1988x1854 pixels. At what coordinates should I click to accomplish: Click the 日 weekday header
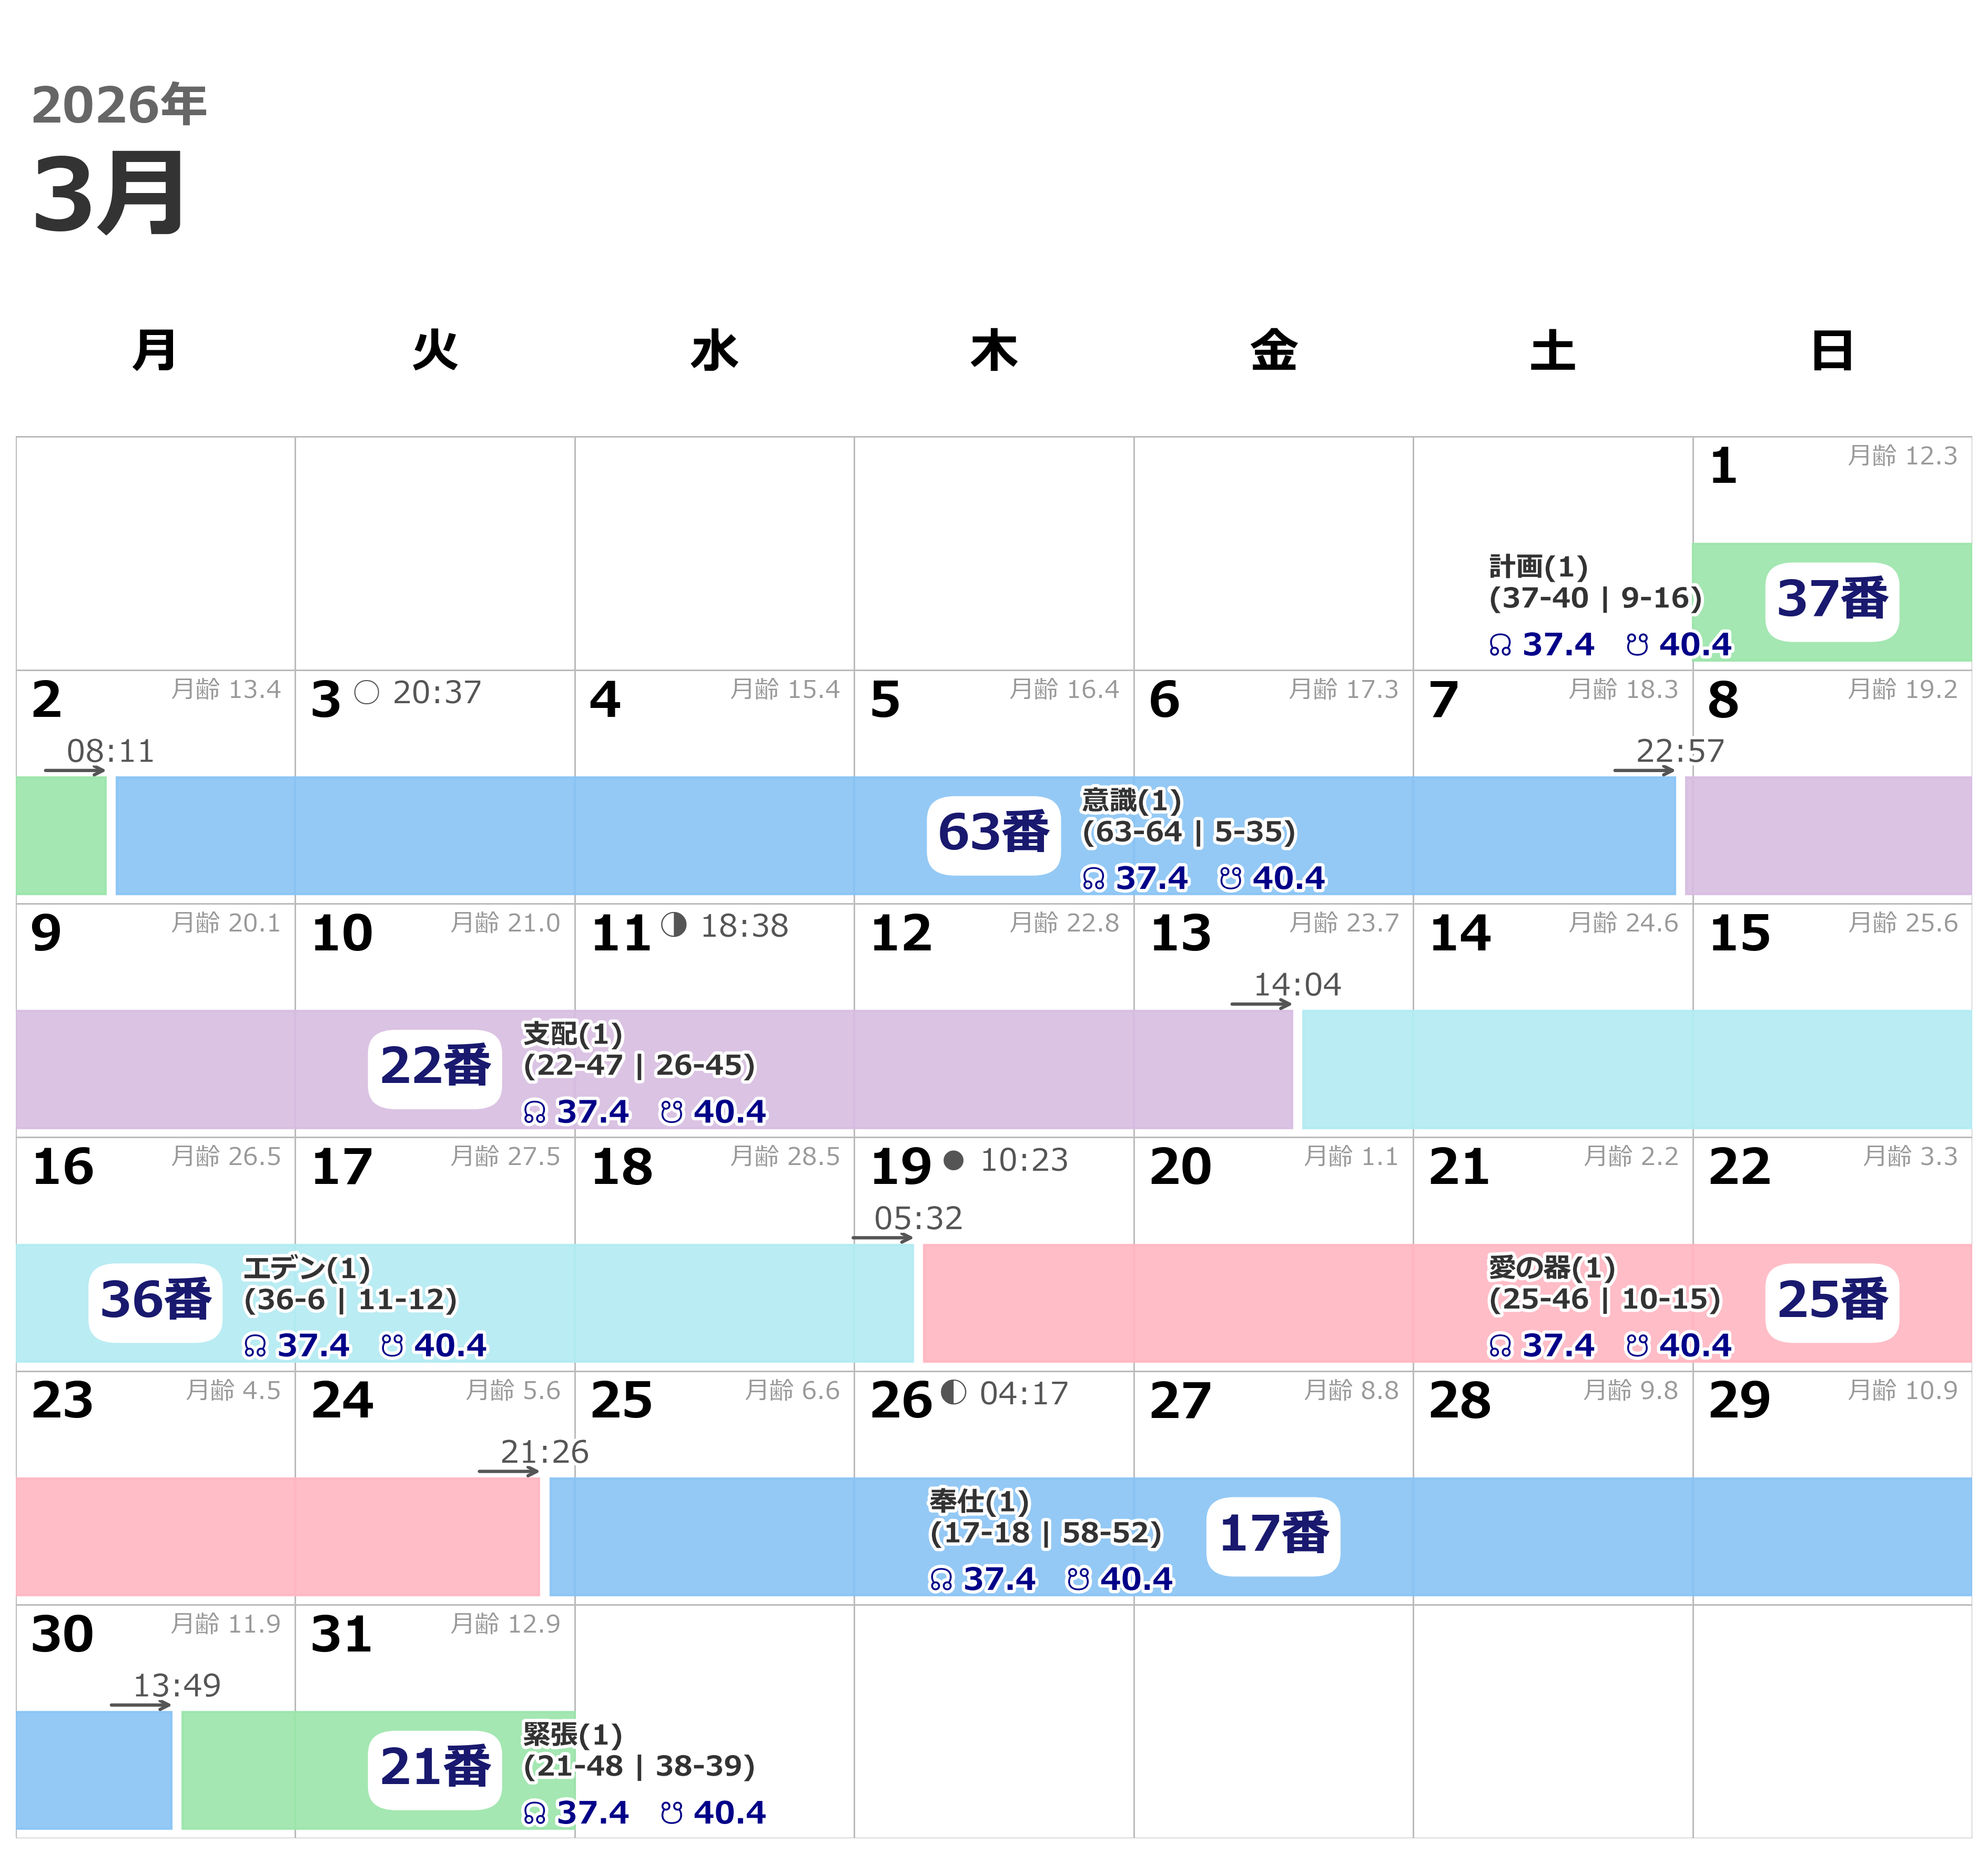[x=1832, y=350]
